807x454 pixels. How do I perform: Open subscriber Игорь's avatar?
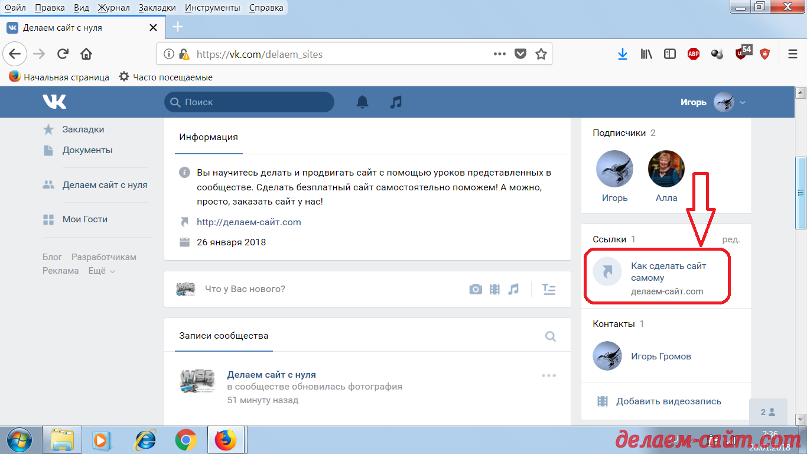(x=614, y=168)
